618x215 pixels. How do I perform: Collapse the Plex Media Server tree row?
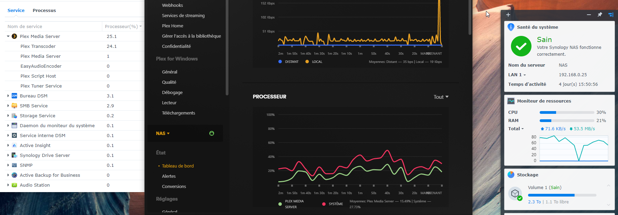coord(8,36)
